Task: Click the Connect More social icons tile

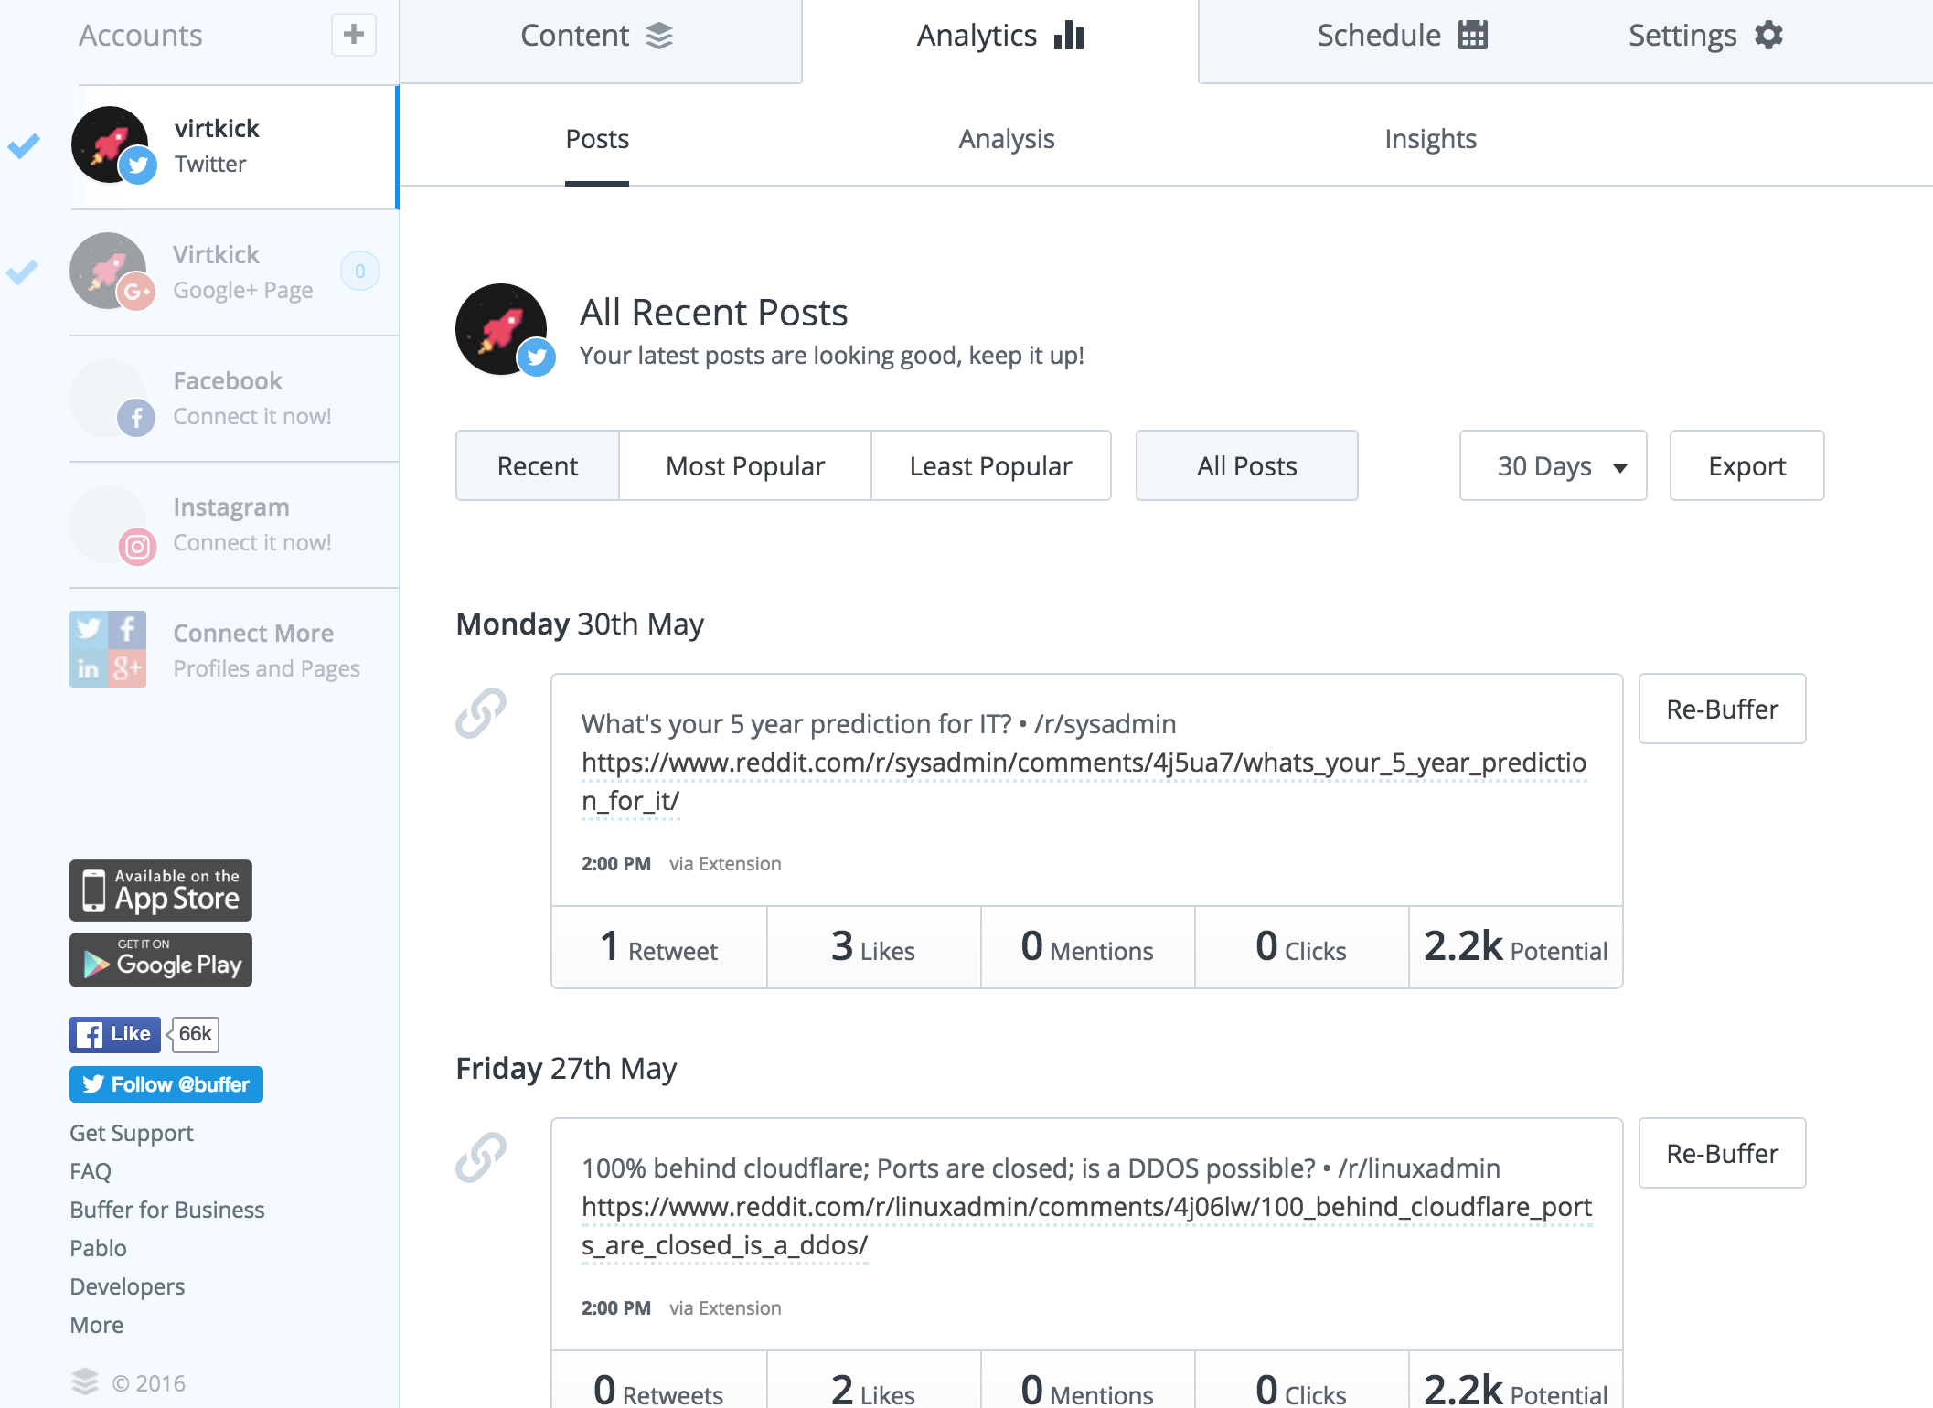Action: (x=108, y=649)
